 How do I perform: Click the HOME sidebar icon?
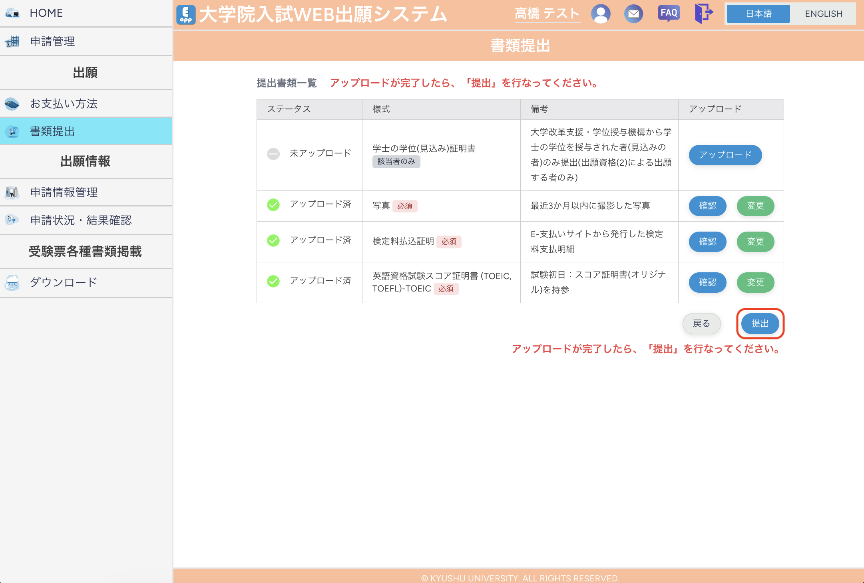12,13
